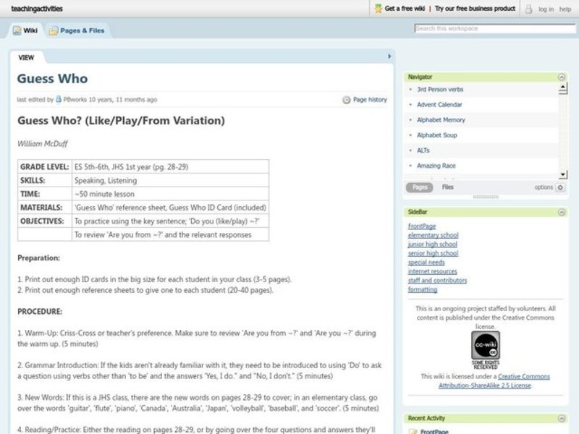Collapse the SideBar panel

(561, 212)
